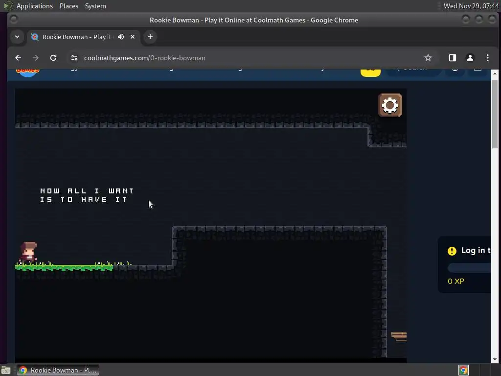Click the "NOW ALL I WANT" game text
The width and height of the screenshot is (501, 376).
tap(87, 191)
